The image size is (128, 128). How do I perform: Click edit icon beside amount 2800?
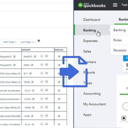(x=32, y=65)
